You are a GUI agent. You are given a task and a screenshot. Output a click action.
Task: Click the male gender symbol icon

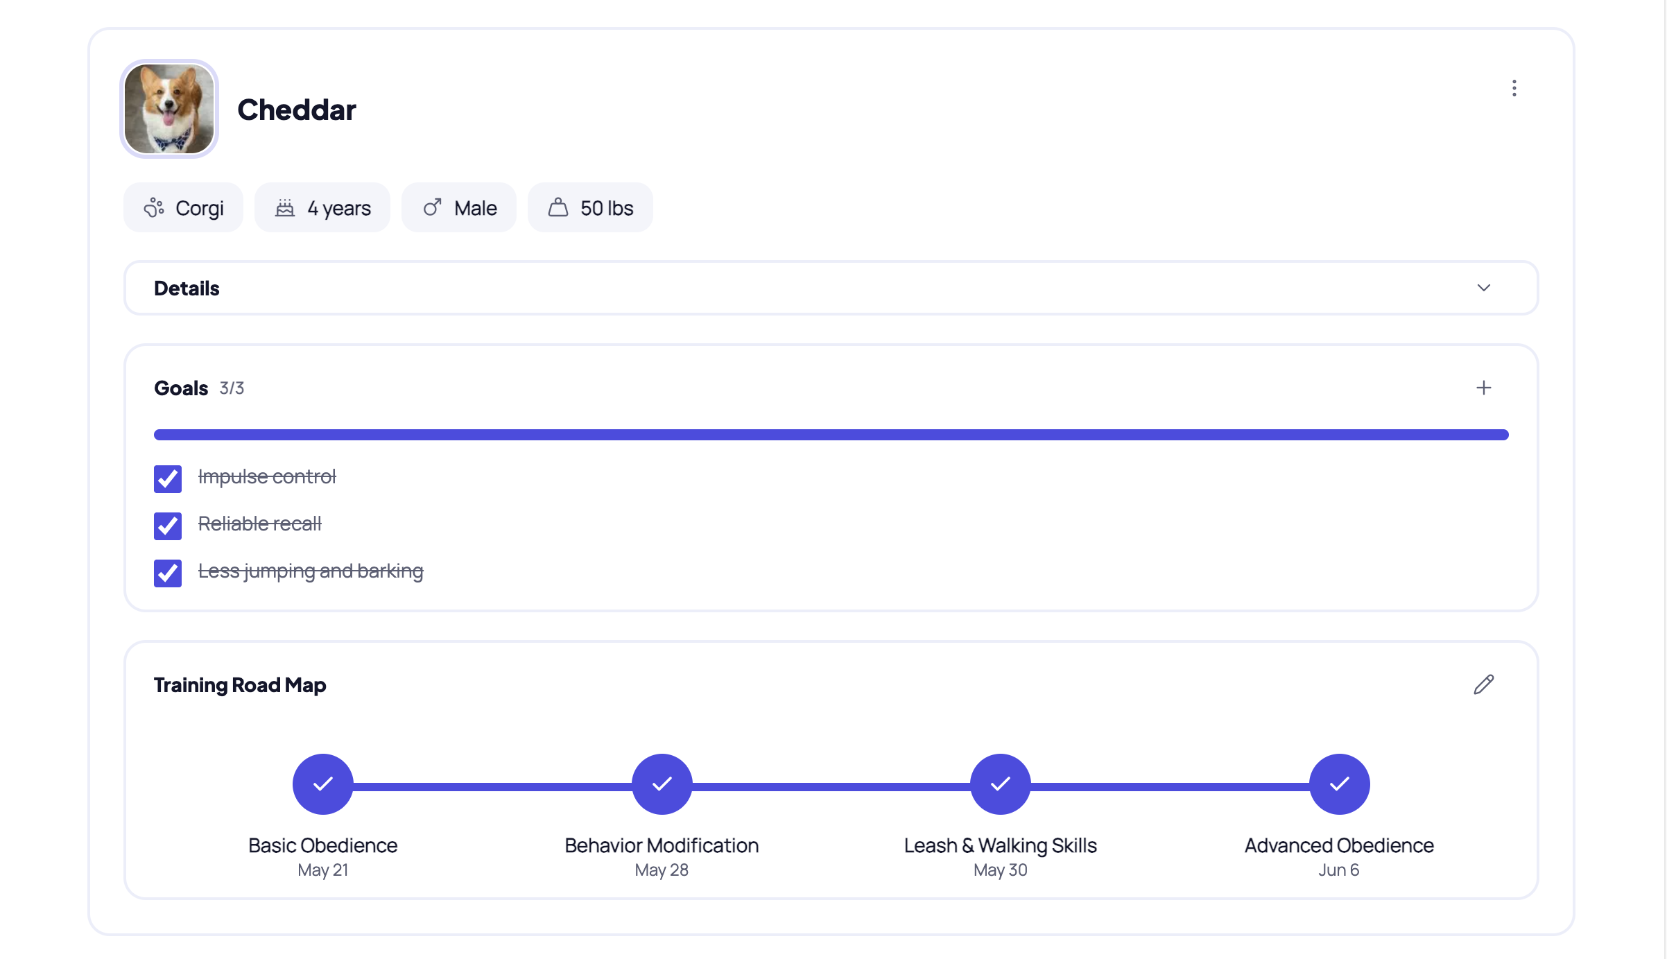click(432, 208)
